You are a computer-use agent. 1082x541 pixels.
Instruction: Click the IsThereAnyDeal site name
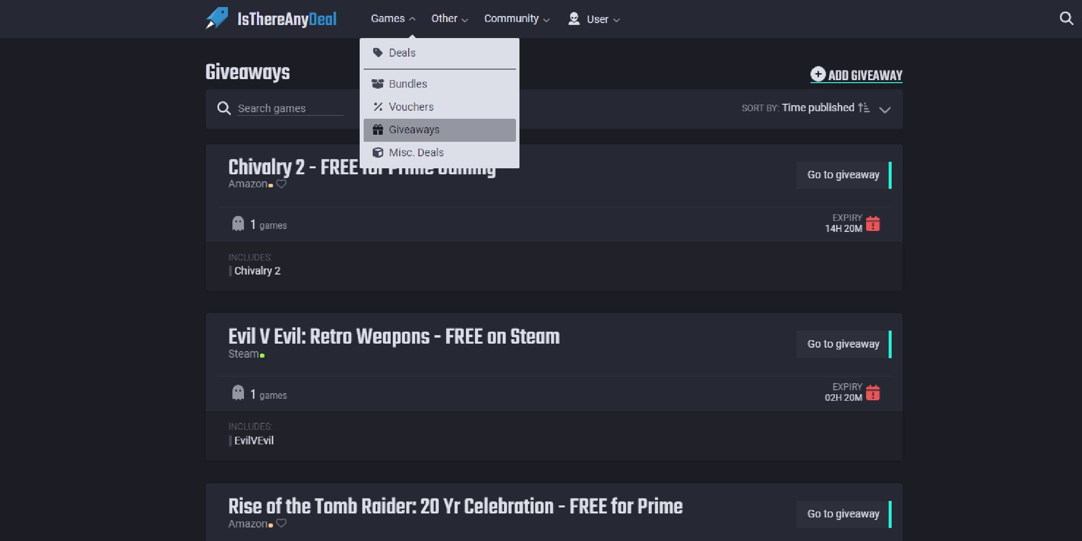pos(287,19)
